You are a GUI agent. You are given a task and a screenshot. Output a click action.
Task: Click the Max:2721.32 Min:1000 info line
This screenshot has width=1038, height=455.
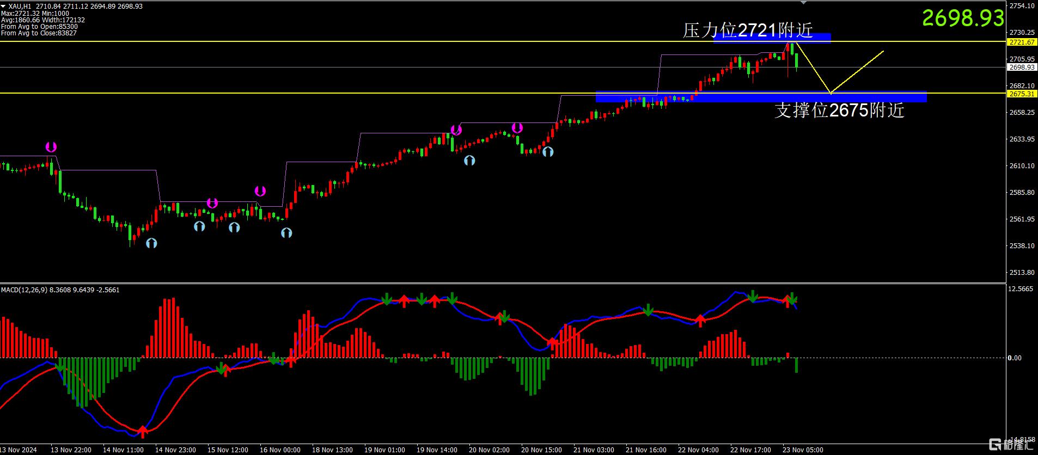point(35,14)
